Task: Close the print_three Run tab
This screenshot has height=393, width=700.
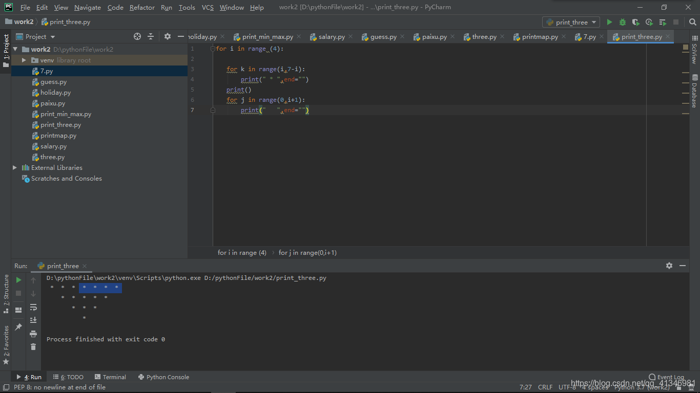Action: pyautogui.click(x=85, y=266)
